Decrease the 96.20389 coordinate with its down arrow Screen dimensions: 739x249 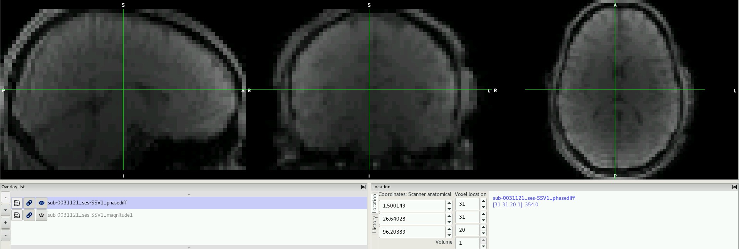[449, 235]
